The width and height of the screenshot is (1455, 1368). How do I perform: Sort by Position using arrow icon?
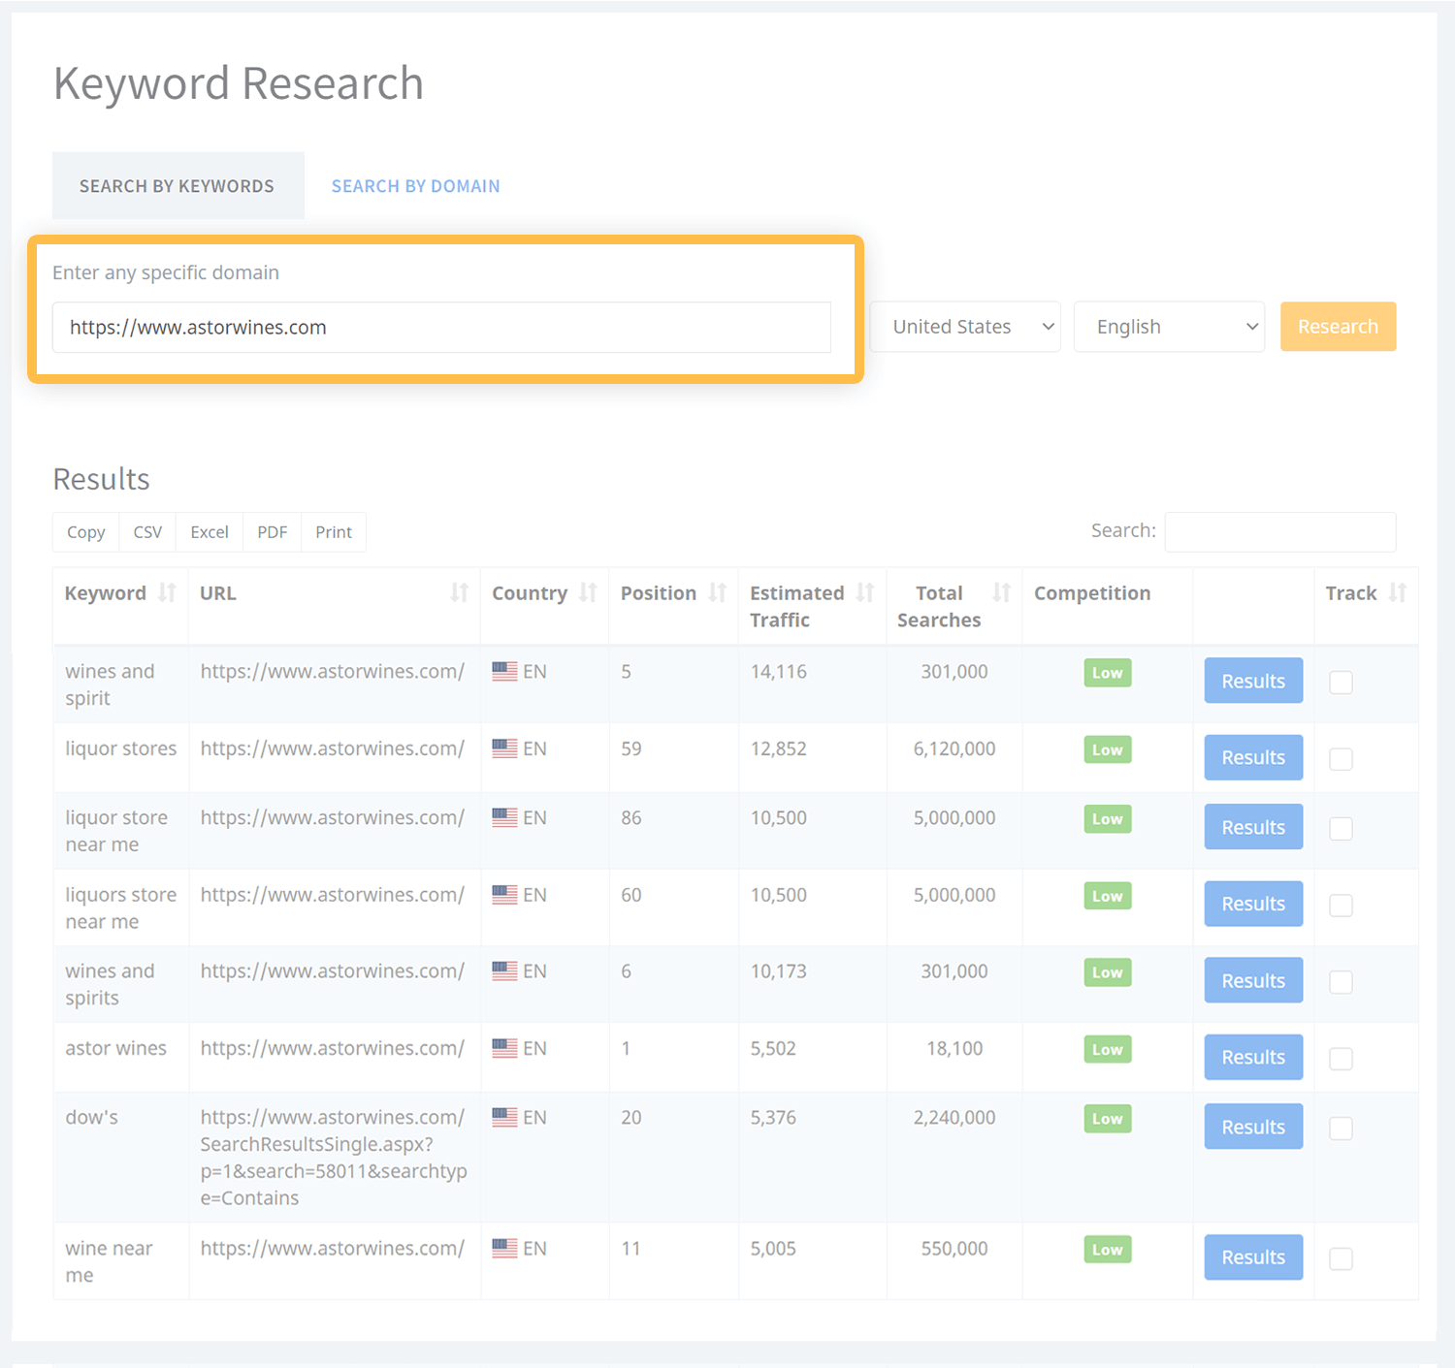718,592
